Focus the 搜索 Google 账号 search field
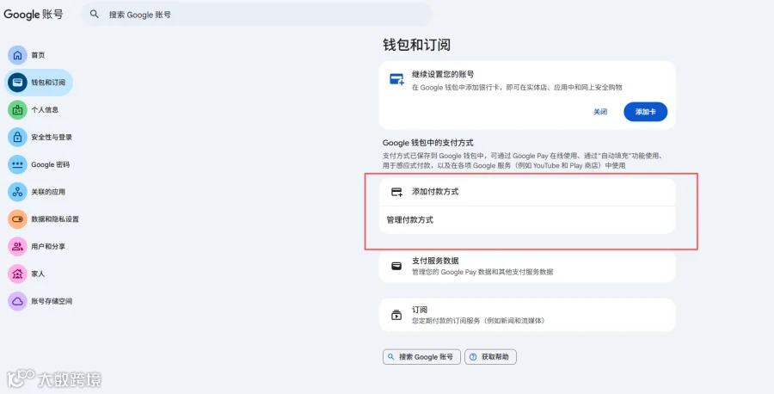Viewport: 774px width, 394px height. (256, 15)
